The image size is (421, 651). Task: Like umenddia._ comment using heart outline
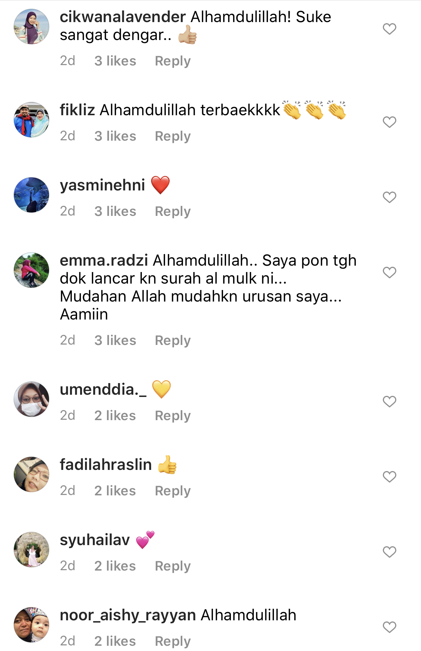click(x=389, y=401)
